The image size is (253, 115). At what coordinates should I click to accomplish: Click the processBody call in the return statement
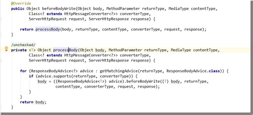point(48,29)
